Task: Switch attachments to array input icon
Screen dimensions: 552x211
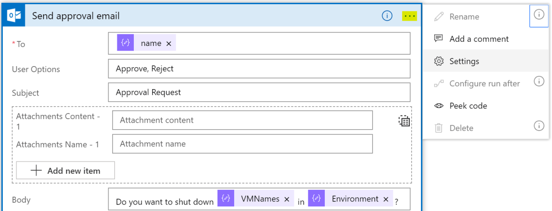Action: click(404, 121)
